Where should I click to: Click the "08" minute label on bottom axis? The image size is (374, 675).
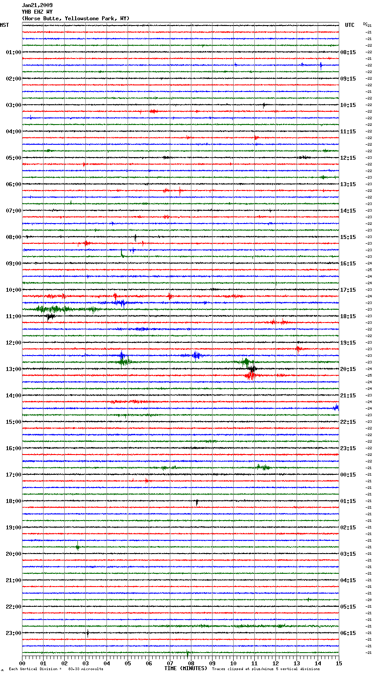coord(191,663)
